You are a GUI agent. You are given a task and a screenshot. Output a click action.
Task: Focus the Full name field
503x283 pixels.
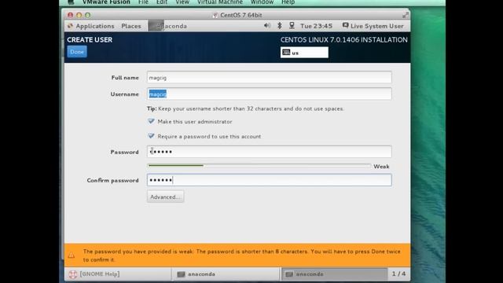269,77
